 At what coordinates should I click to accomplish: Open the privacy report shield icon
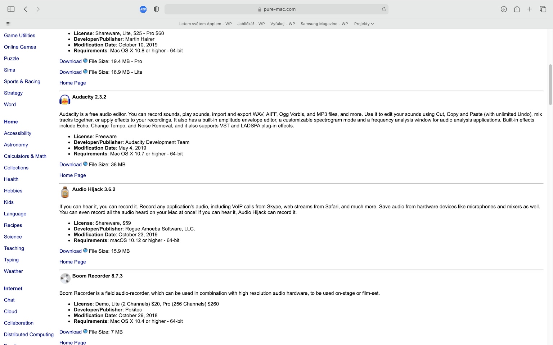pyautogui.click(x=156, y=9)
